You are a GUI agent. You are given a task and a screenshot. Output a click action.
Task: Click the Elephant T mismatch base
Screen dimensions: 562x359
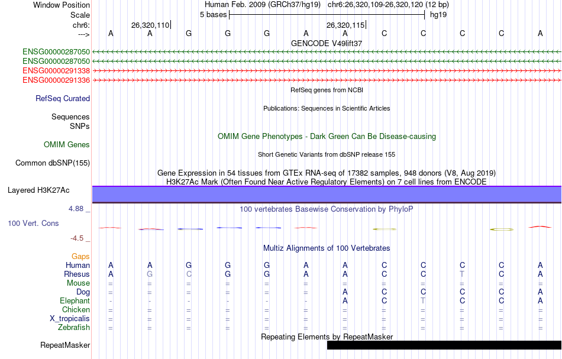(x=424, y=300)
